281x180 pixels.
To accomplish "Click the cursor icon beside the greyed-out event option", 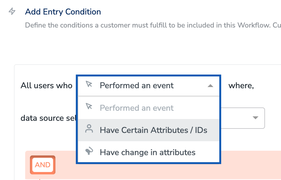I will coord(89,107).
